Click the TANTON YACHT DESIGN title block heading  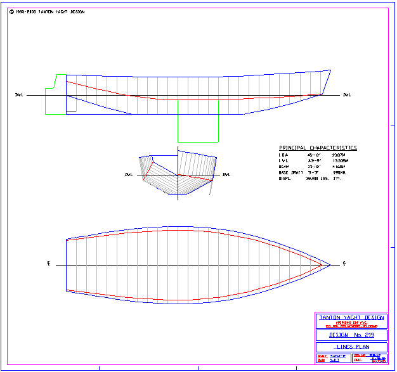coord(351,317)
